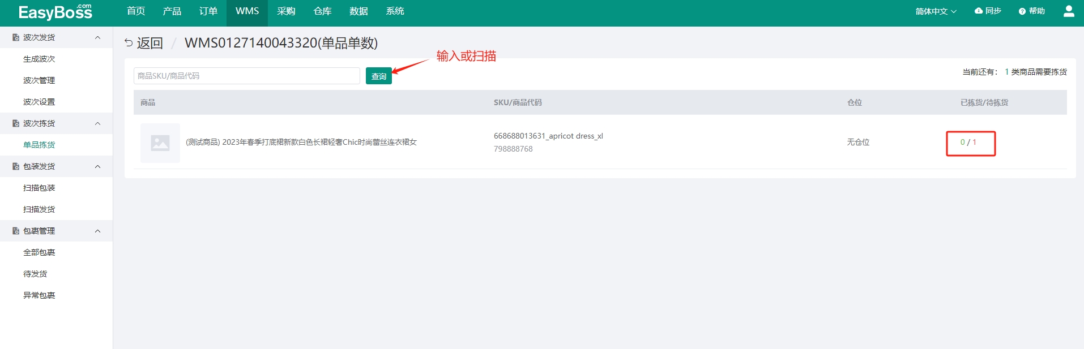Viewport: 1084px width, 349px height.
Task: Click the EasyBoss logo
Action: coord(55,12)
